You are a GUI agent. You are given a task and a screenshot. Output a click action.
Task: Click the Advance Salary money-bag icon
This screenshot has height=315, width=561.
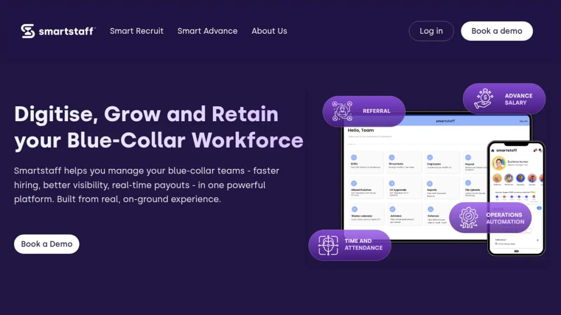[484, 98]
